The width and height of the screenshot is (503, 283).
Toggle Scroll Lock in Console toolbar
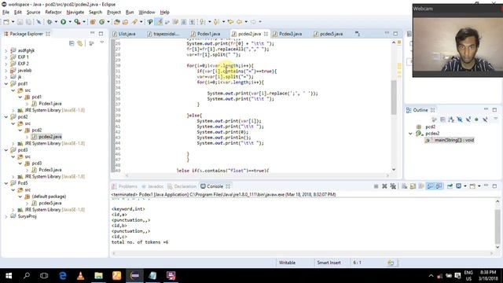[x=413, y=186]
